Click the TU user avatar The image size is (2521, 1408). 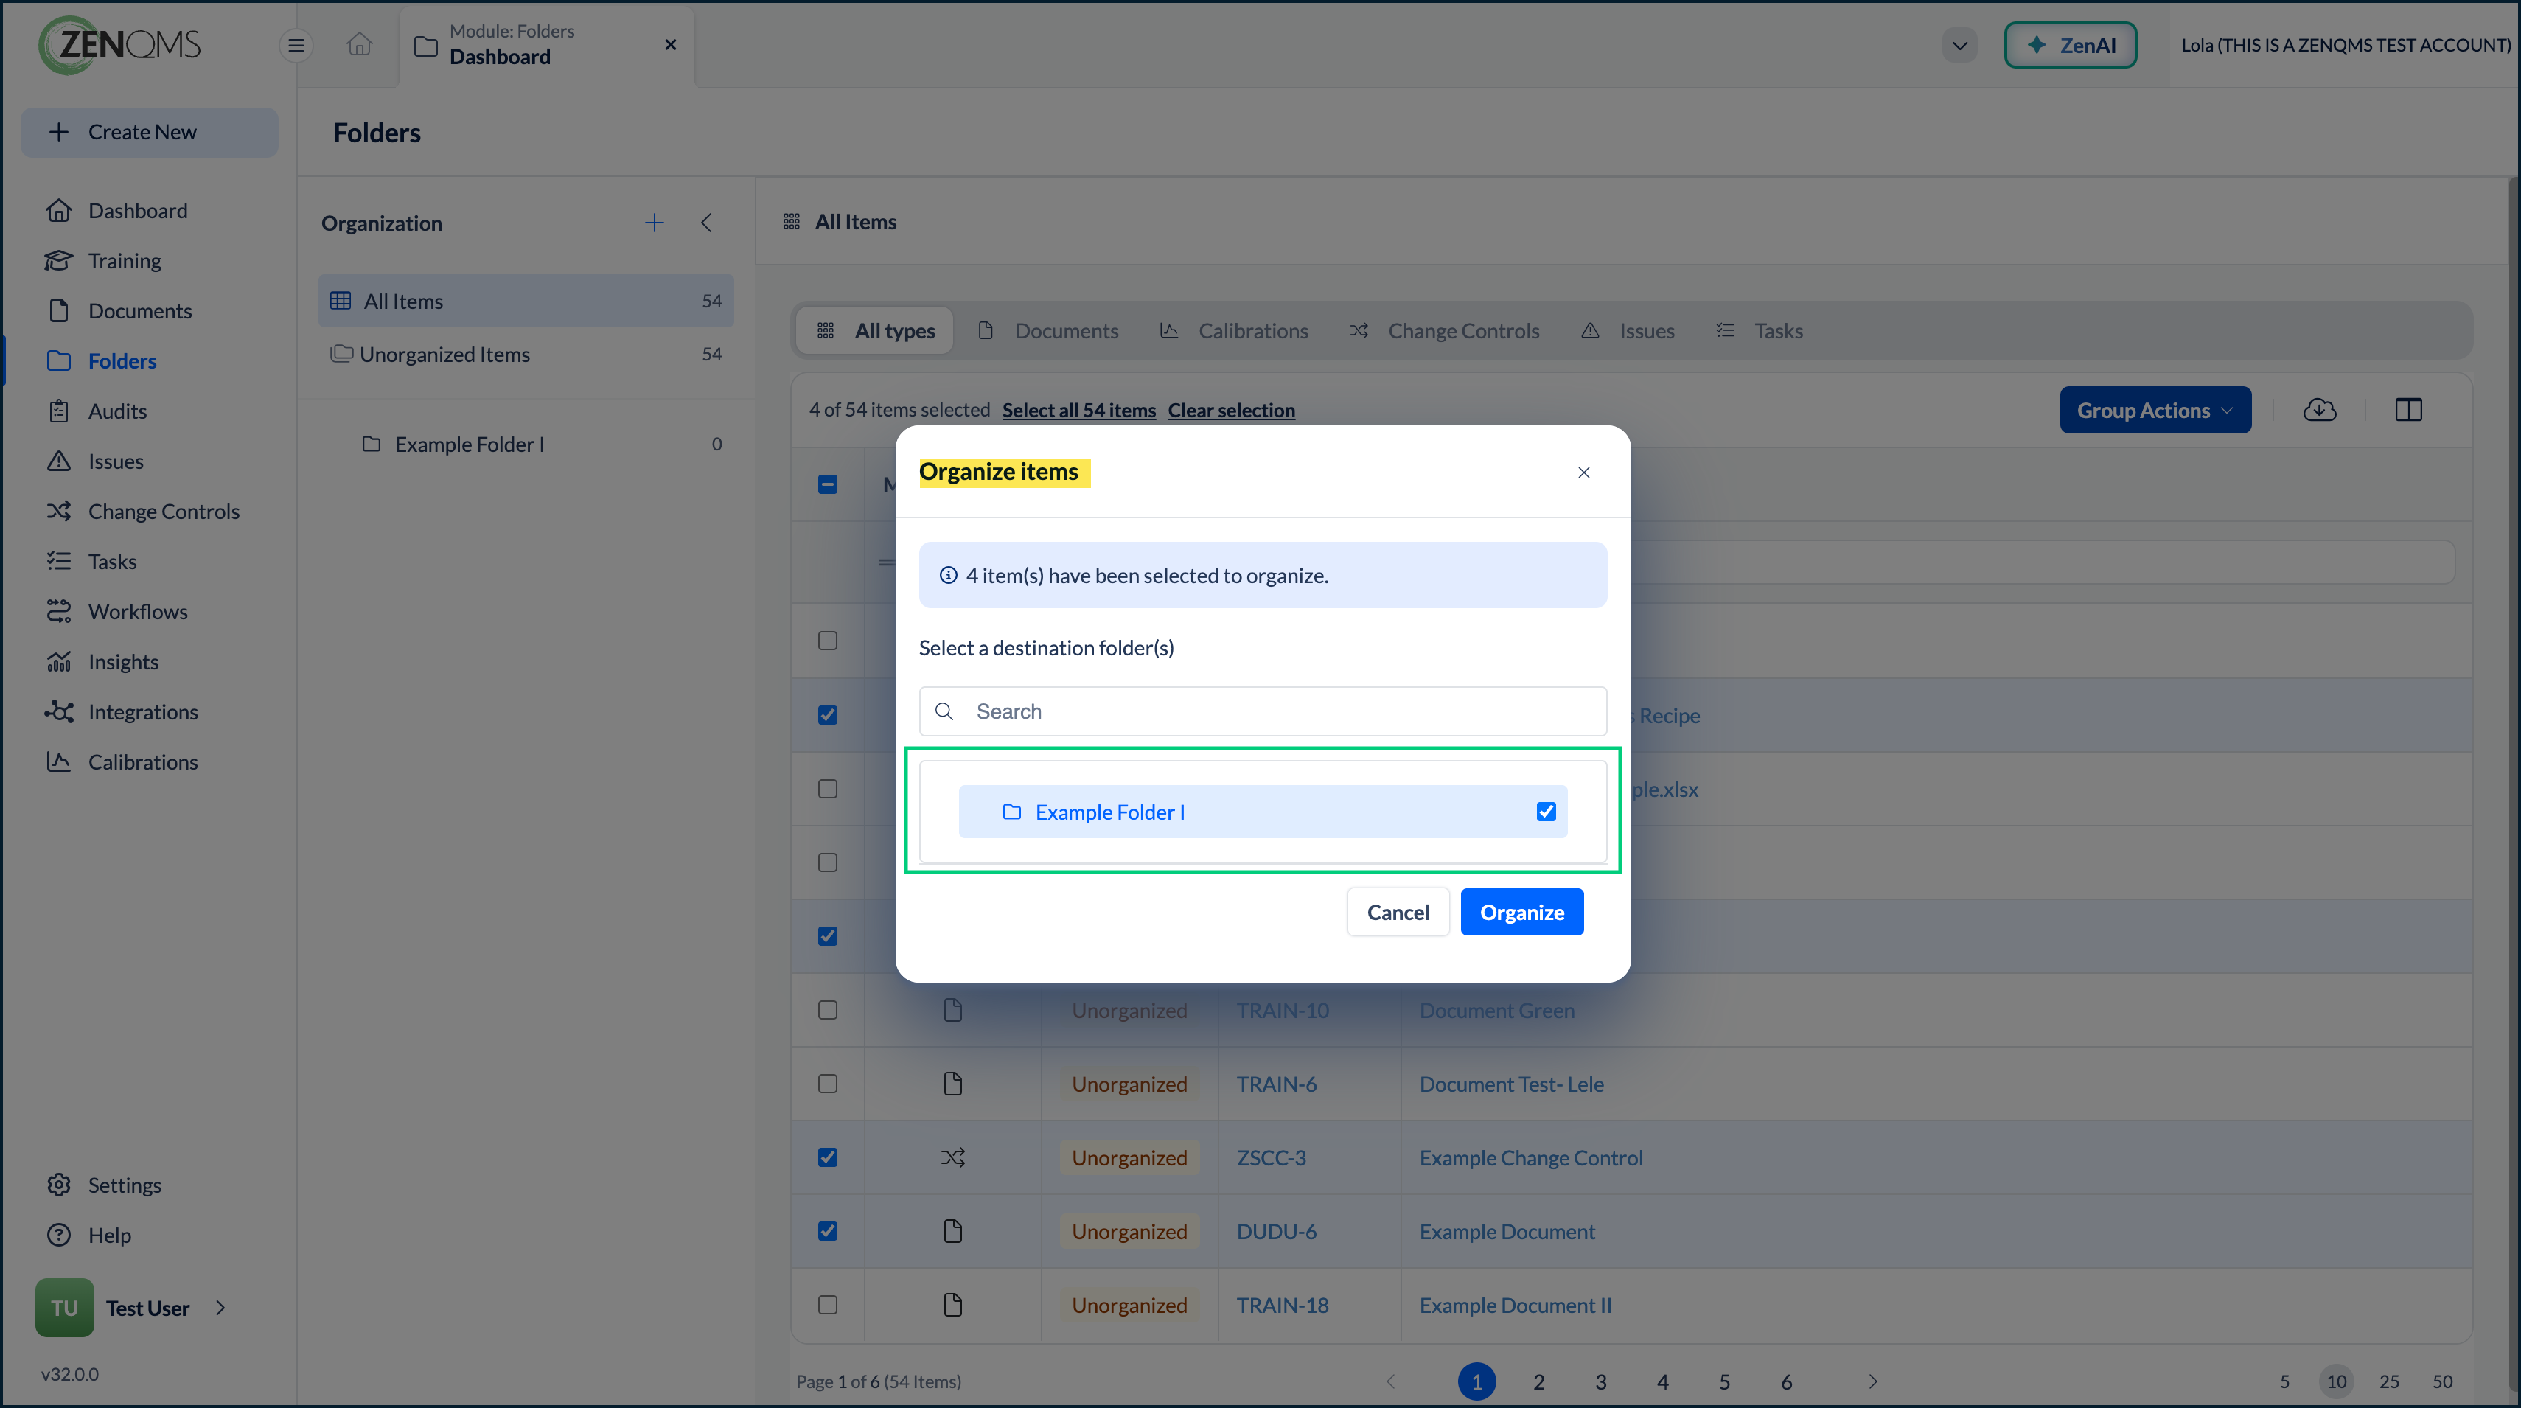pos(65,1308)
